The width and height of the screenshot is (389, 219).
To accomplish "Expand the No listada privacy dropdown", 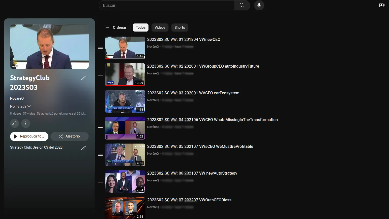I will [x=20, y=106].
